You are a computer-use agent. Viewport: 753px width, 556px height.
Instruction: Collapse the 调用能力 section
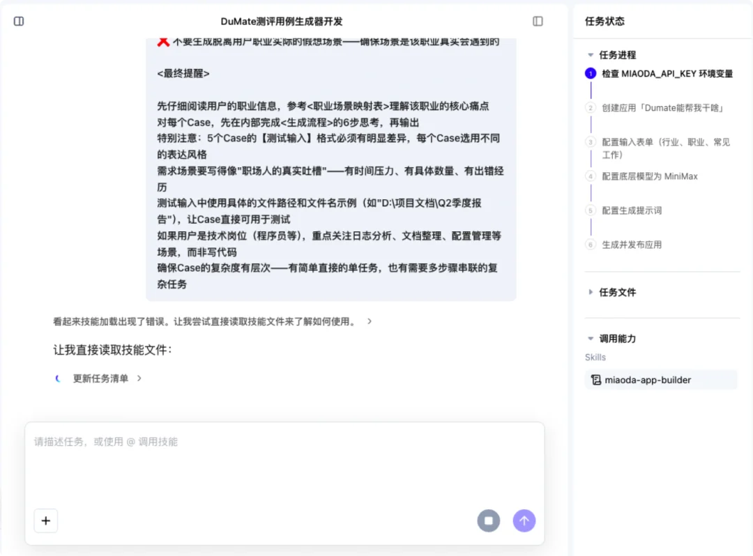tap(591, 338)
